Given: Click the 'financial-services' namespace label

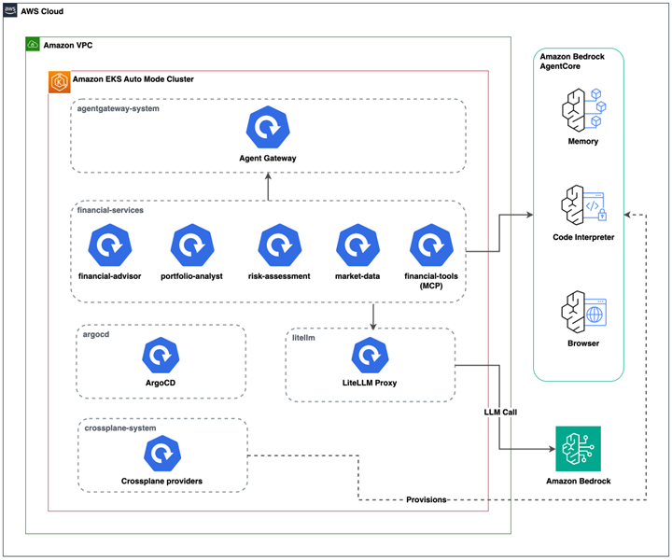Looking at the screenshot, I should click(110, 210).
